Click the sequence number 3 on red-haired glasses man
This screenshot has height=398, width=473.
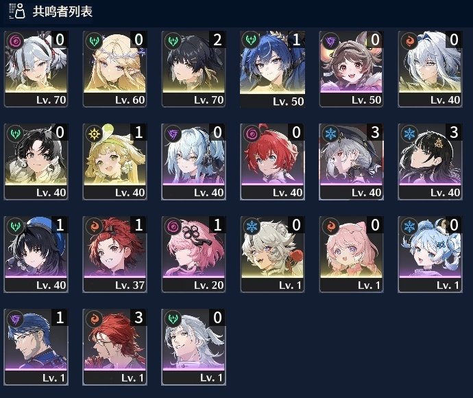pos(138,318)
